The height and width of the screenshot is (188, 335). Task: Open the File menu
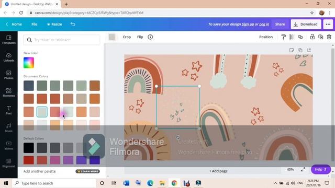click(35, 25)
